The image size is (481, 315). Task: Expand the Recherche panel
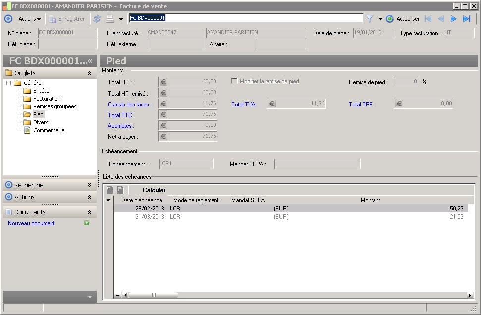coord(89,185)
